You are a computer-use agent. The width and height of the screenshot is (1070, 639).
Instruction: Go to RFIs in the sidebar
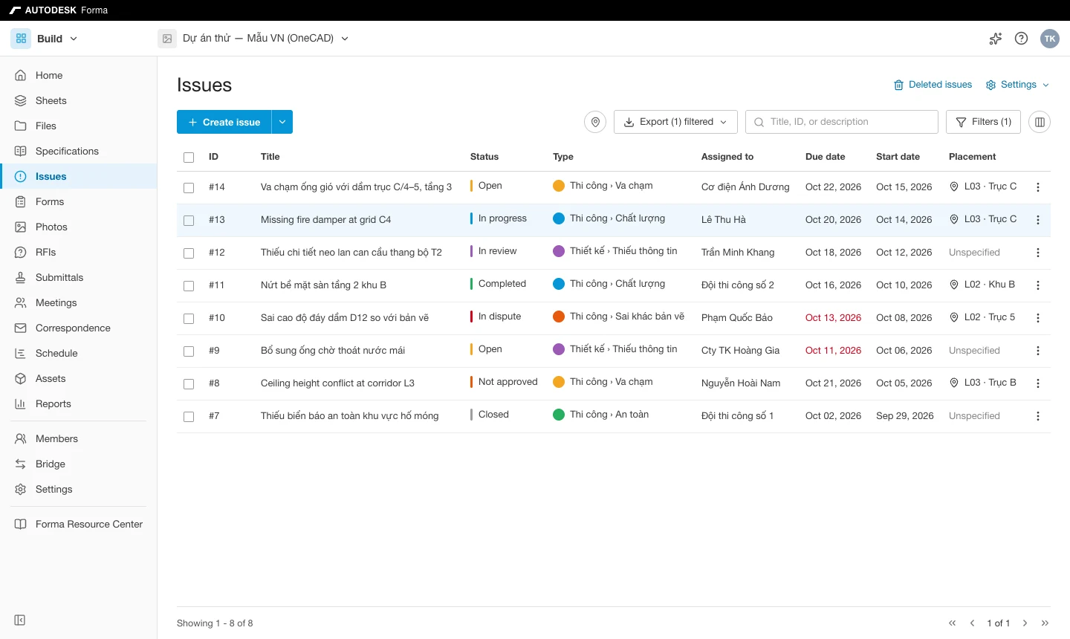pos(79,253)
